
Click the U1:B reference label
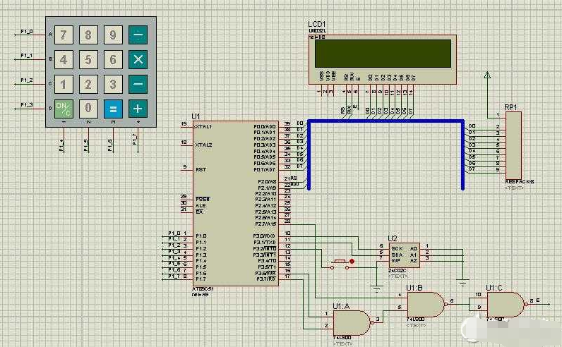pyautogui.click(x=414, y=288)
